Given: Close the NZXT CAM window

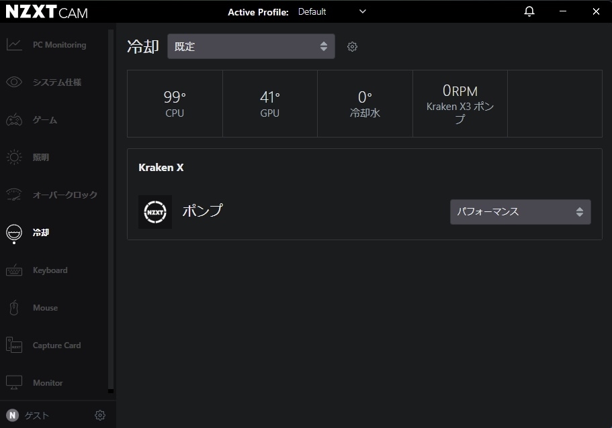Looking at the screenshot, I should click(x=596, y=11).
